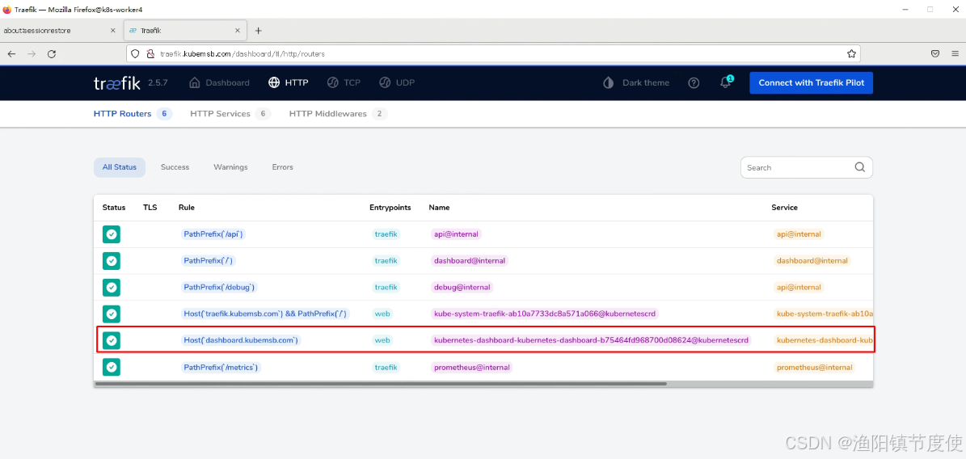Open the TCP section in navbar

343,82
